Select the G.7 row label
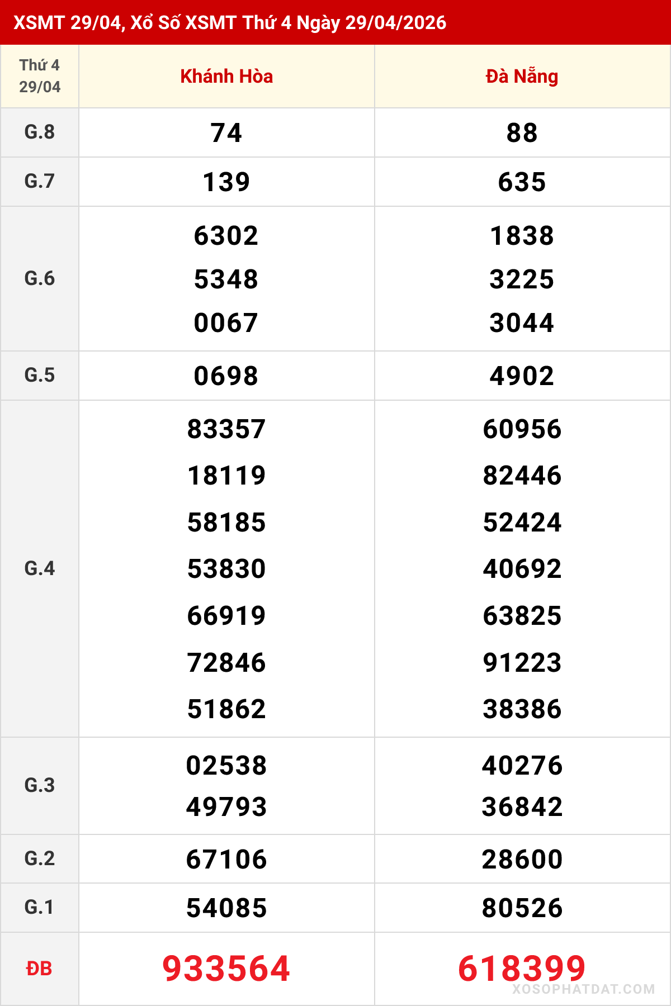Viewport: 671px width, 1006px height. point(40,182)
